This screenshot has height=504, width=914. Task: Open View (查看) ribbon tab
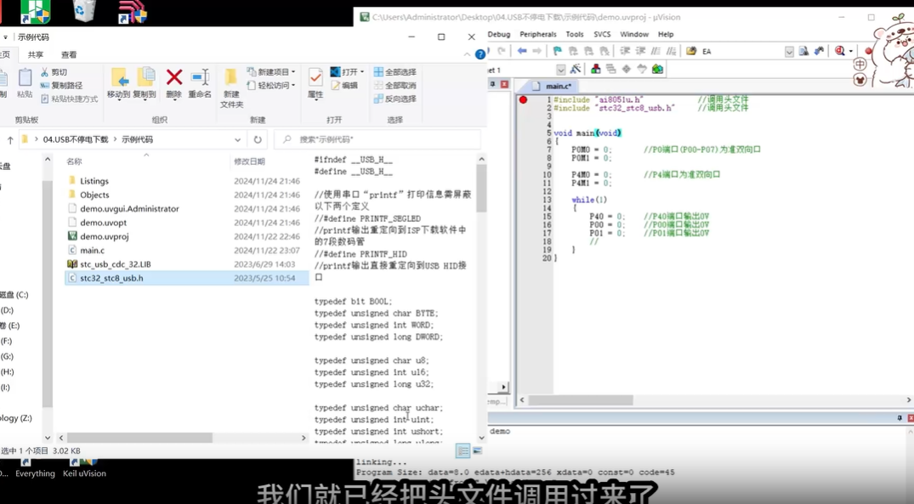[x=69, y=54]
